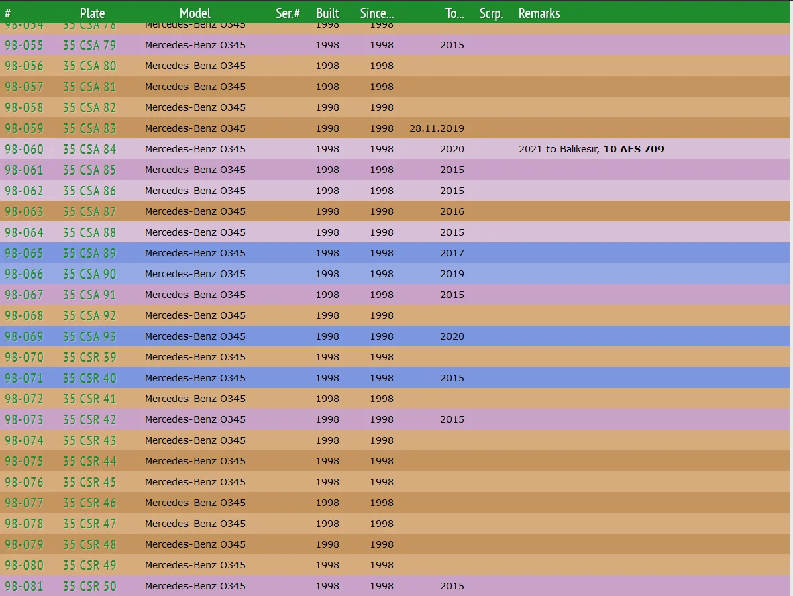The width and height of the screenshot is (793, 596).
Task: Click fleet number 98-070
Action: [x=24, y=357]
